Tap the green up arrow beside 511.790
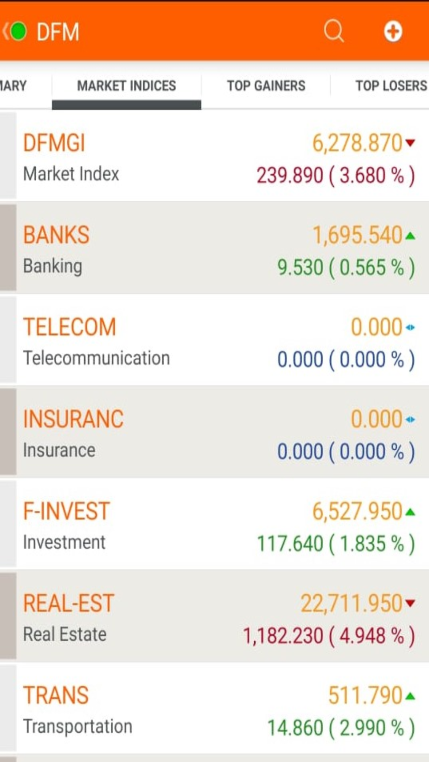 (x=410, y=696)
